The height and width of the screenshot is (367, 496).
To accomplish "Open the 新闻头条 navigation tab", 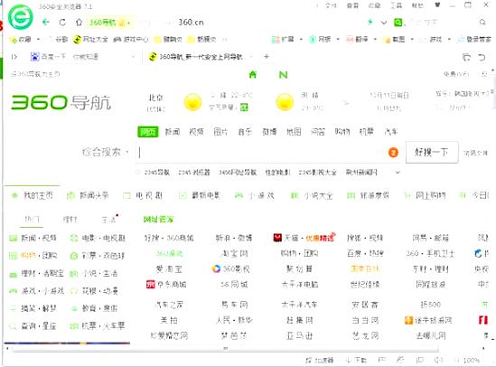I will point(88,195).
